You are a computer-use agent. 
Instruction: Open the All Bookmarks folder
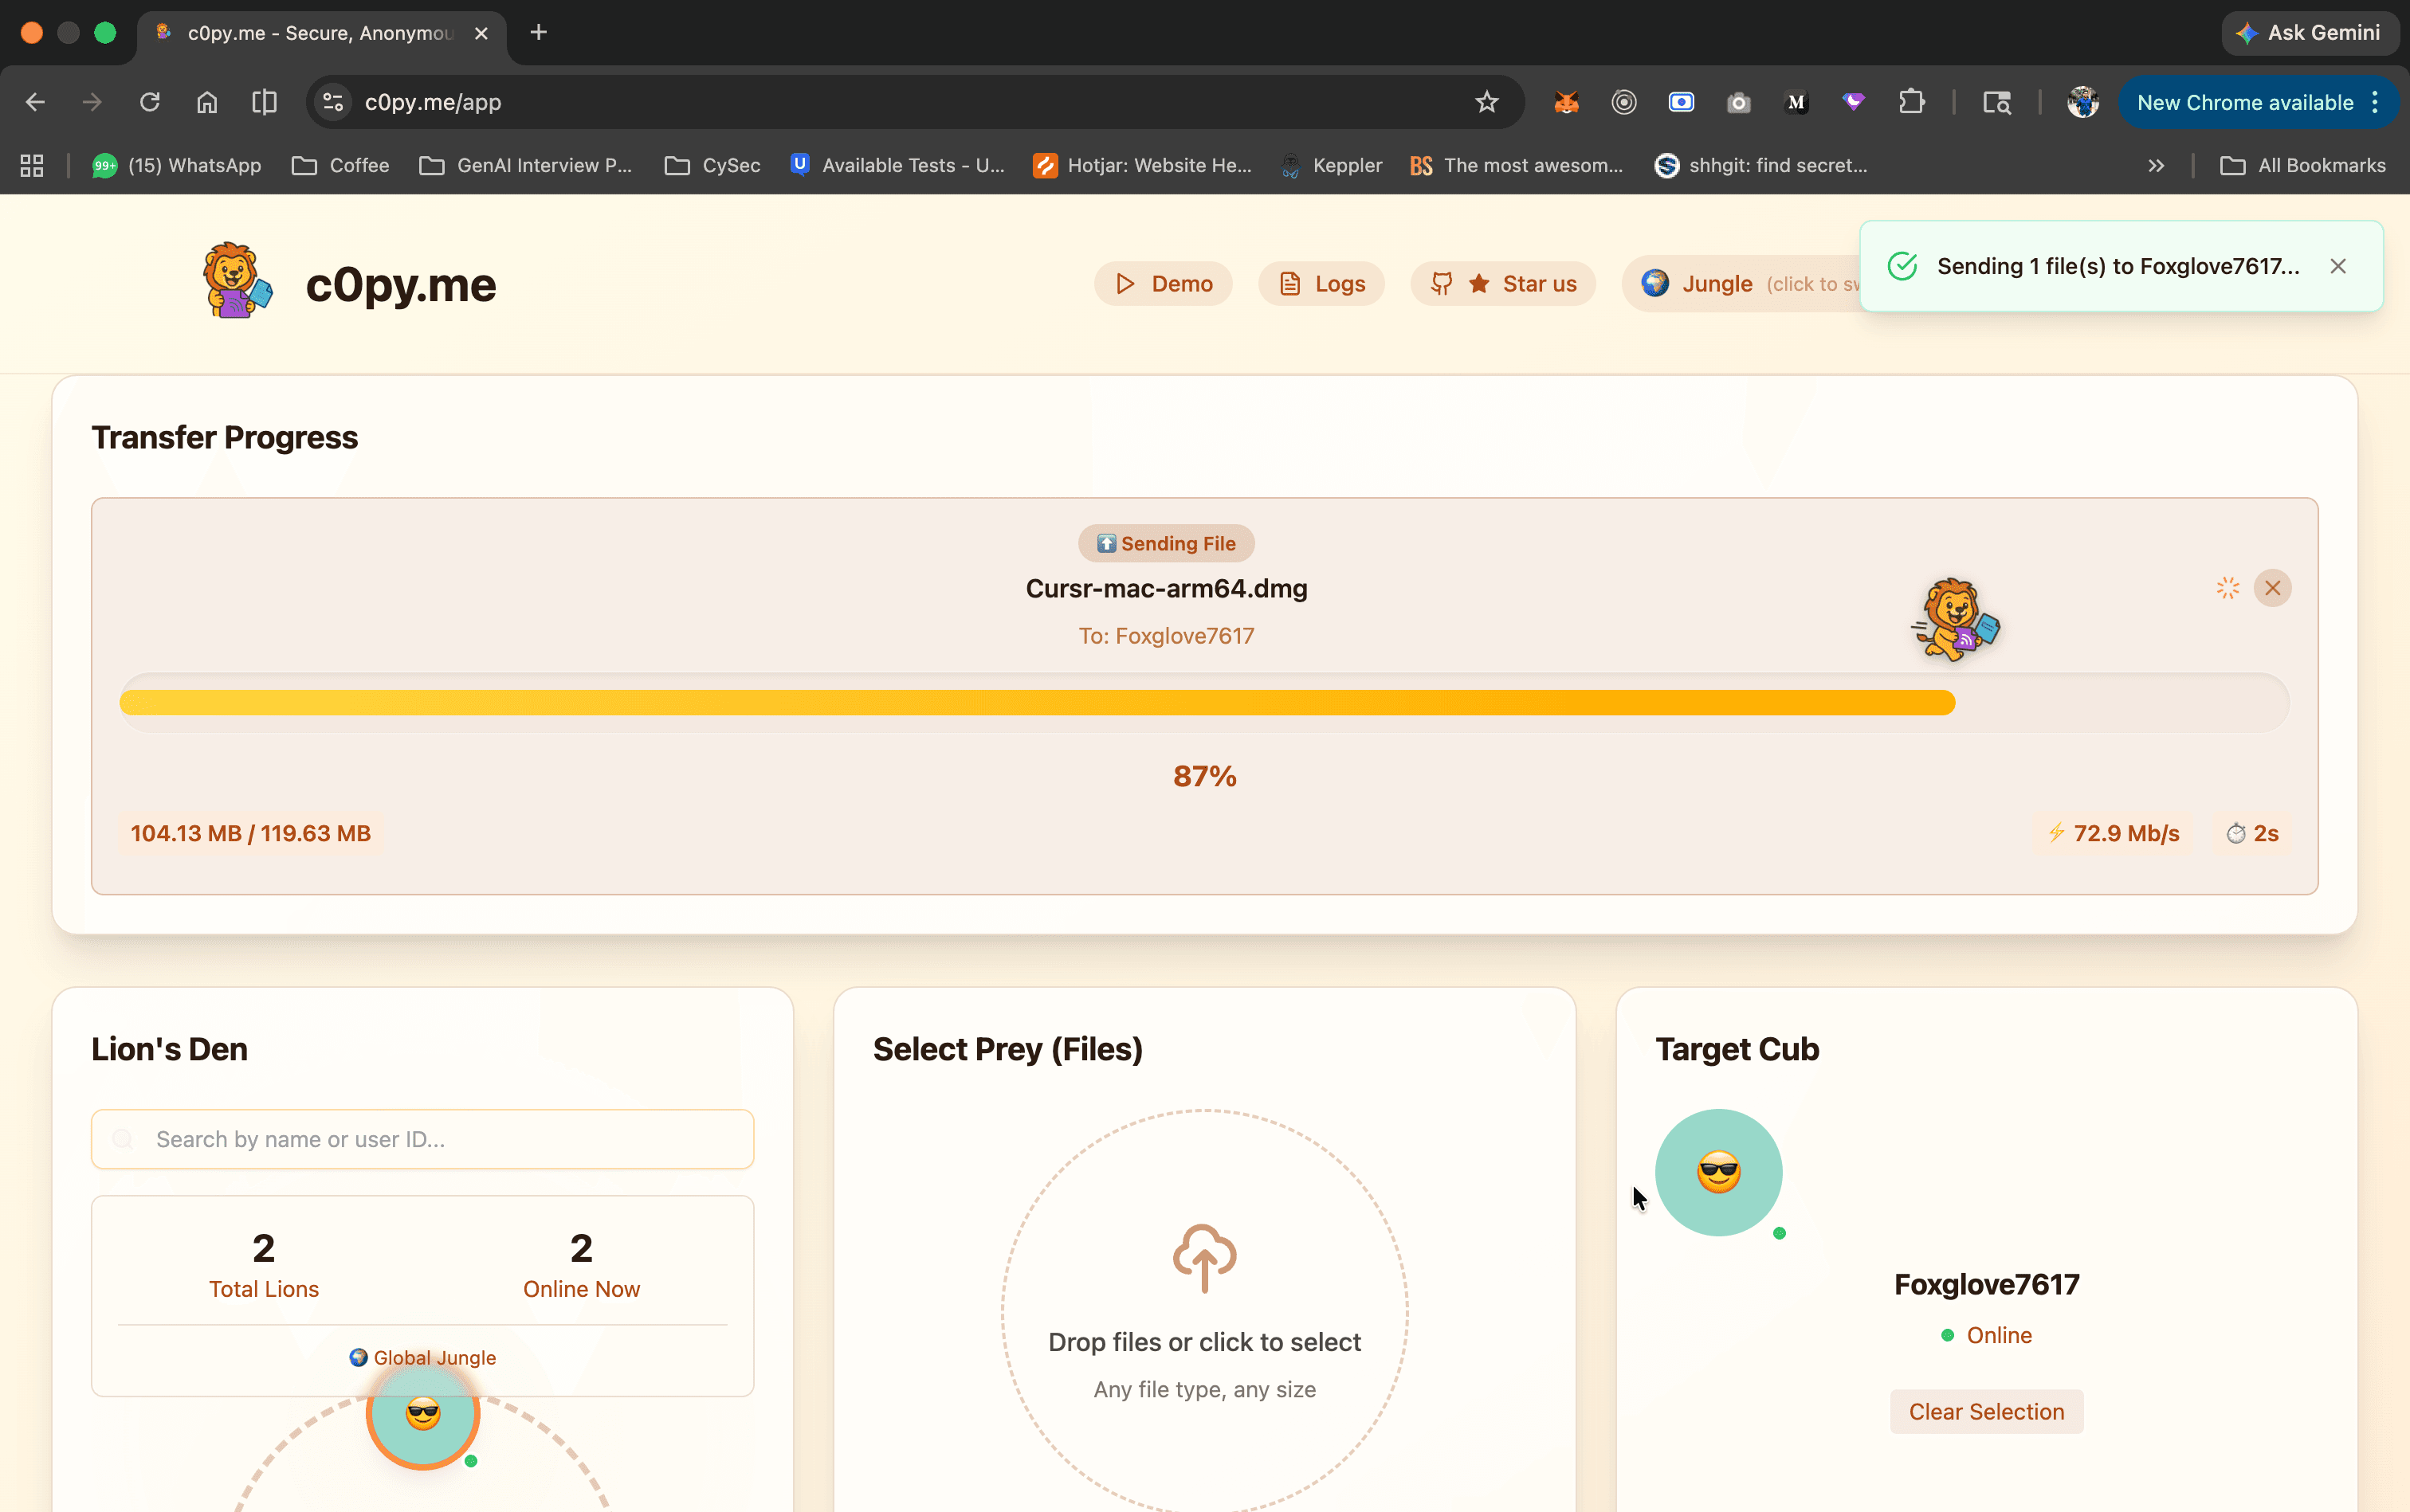(2302, 165)
